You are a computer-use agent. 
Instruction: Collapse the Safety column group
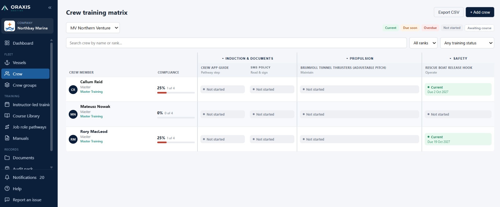point(458,58)
